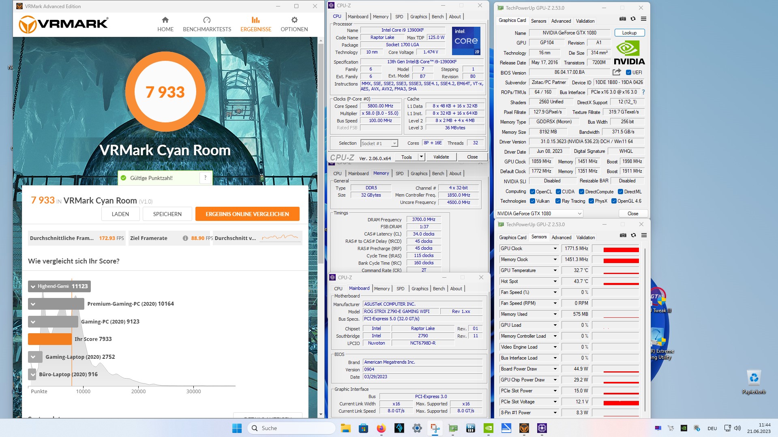
Task: Click the refresh icon in the GPU-Z Sensors window
Action: pyautogui.click(x=633, y=235)
